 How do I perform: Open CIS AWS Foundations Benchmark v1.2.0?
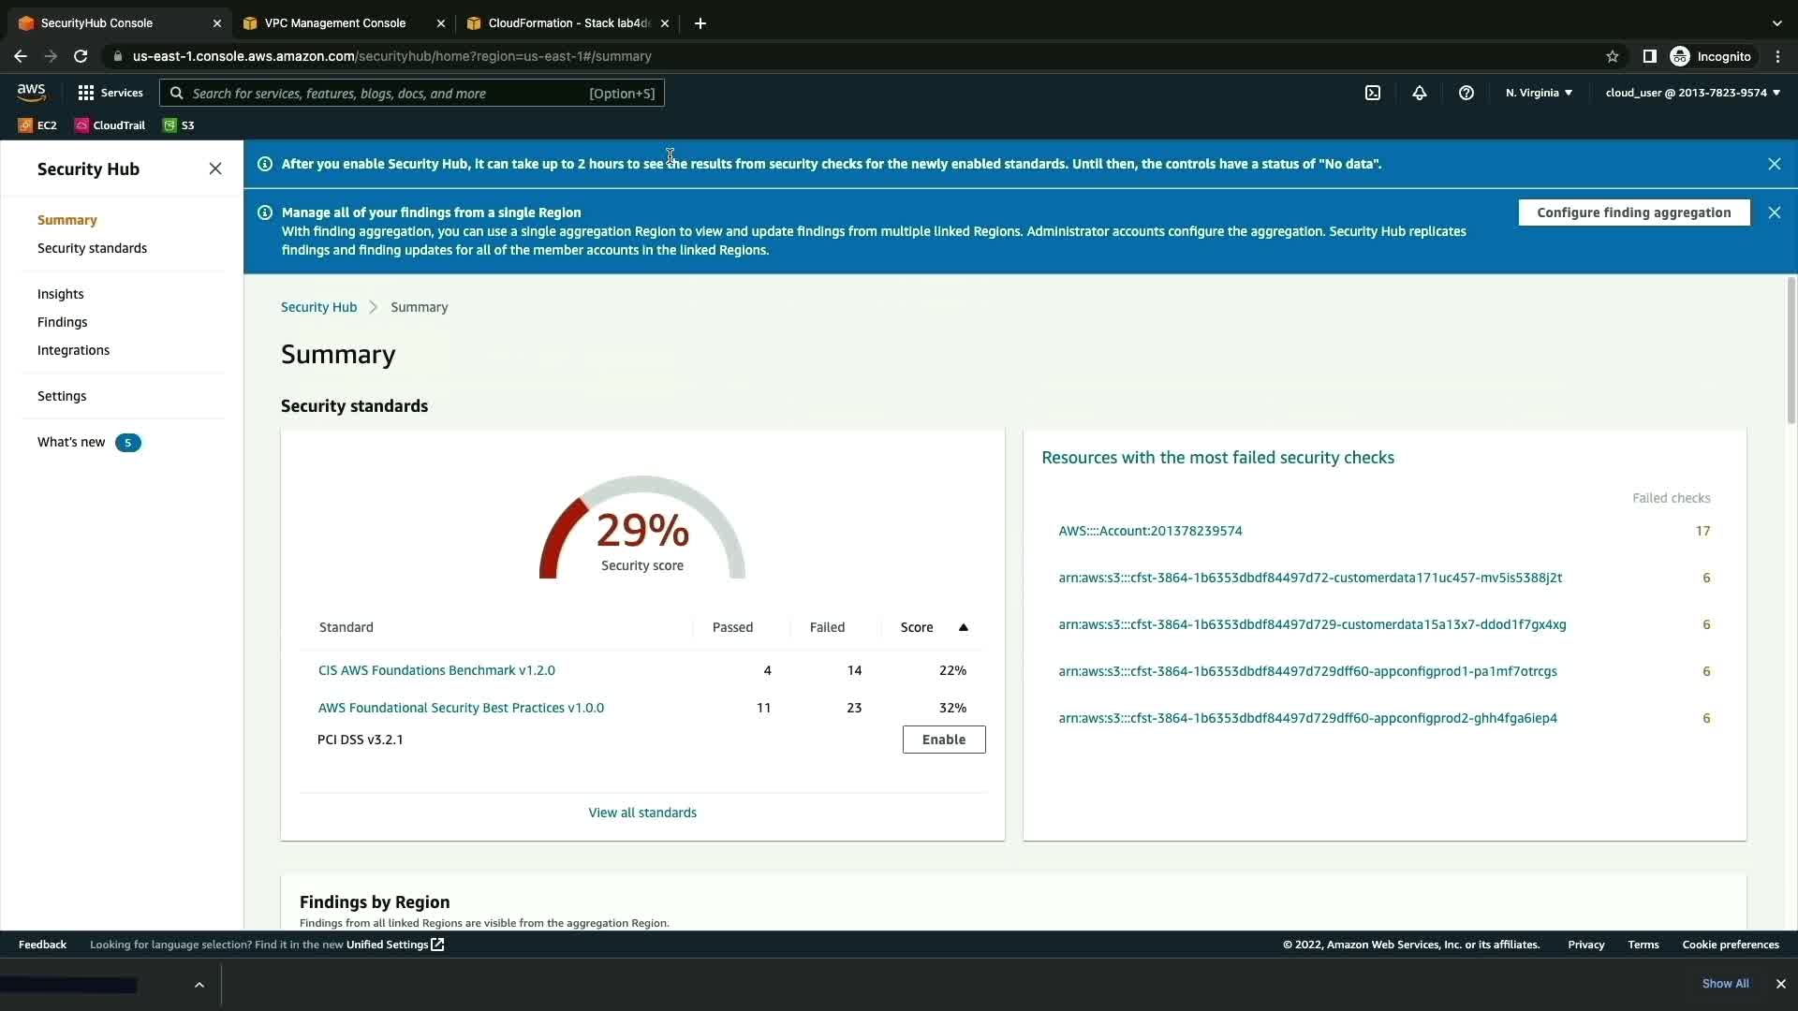coord(436,670)
